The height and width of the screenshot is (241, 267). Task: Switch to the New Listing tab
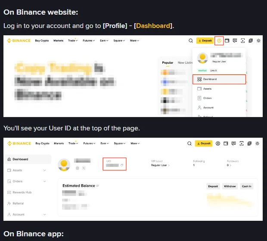coord(185,63)
